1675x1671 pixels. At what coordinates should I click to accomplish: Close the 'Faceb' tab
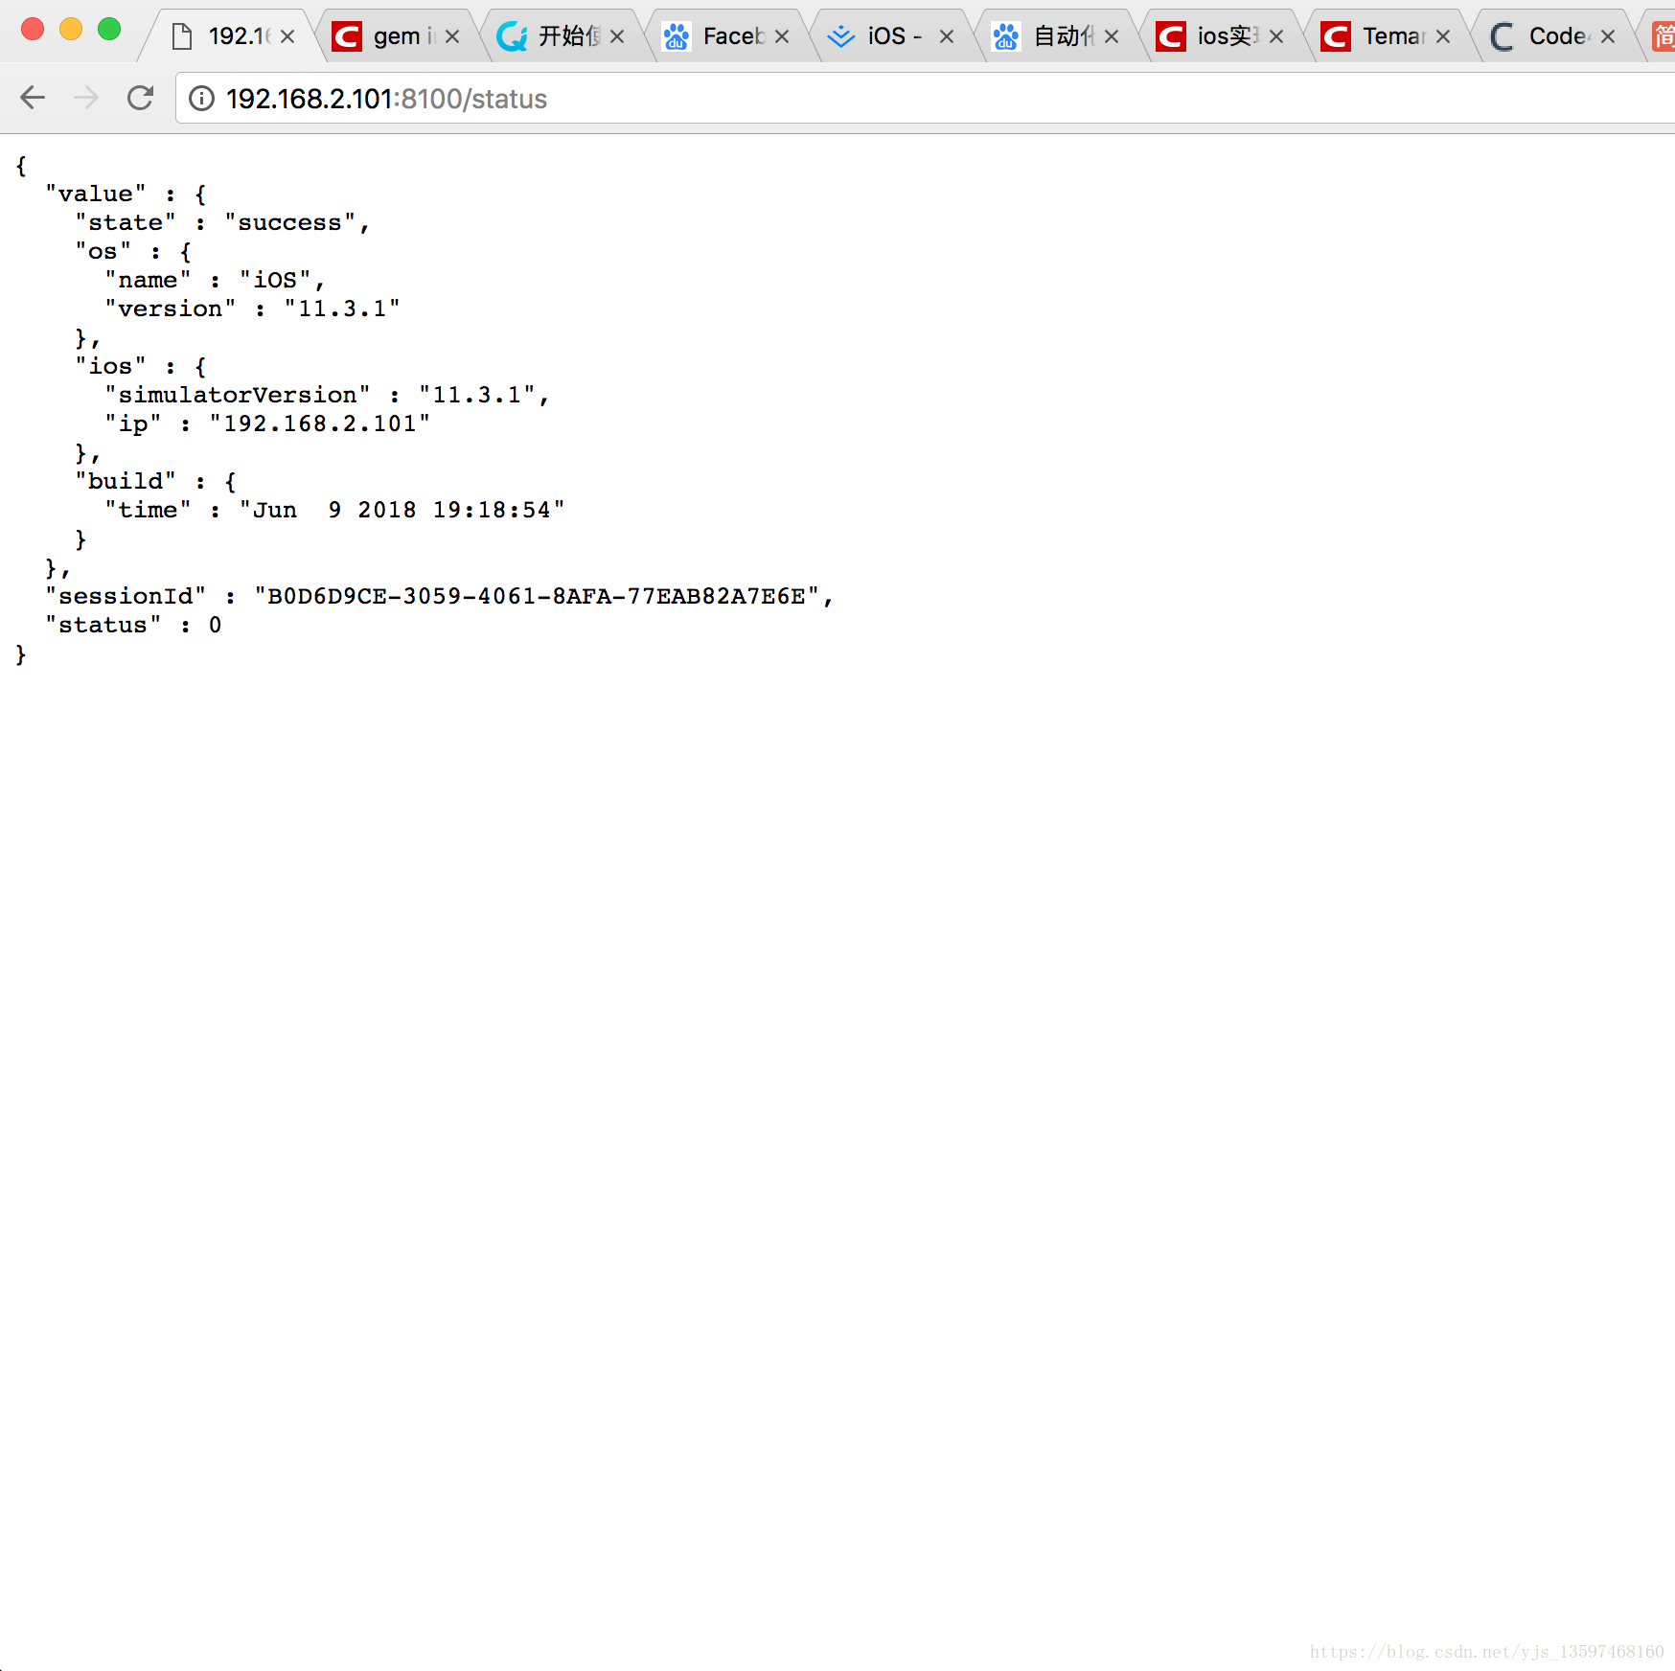coord(782,36)
